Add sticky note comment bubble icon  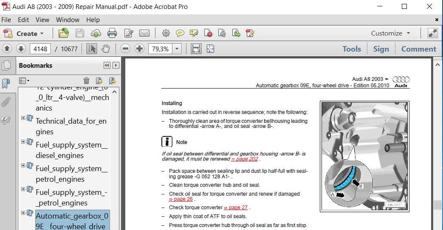click(x=180, y=33)
